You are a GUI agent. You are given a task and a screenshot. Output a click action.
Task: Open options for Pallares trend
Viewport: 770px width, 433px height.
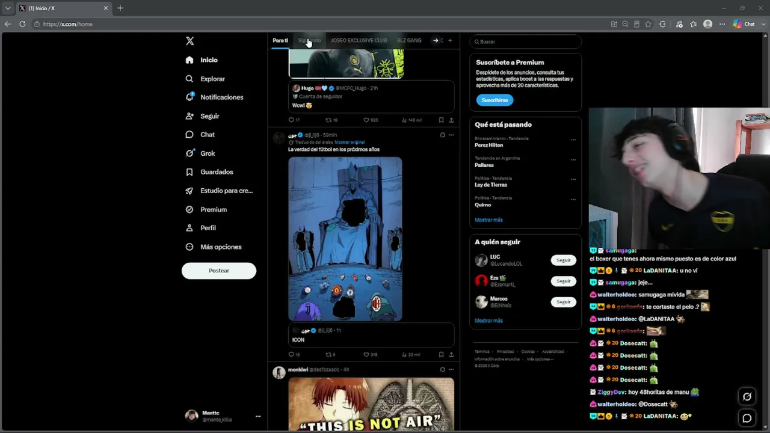pos(573,159)
